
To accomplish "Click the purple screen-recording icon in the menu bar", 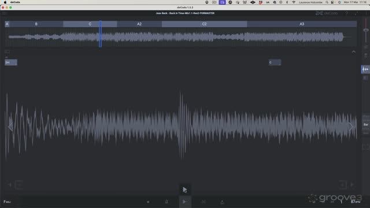I will (x=222, y=2).
